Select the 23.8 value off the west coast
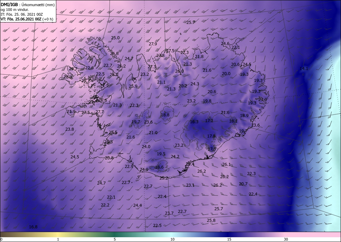 pyautogui.click(x=70, y=129)
